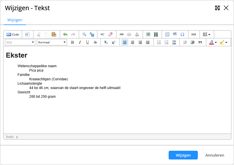Open the Stijl style dropdown

[20, 42]
